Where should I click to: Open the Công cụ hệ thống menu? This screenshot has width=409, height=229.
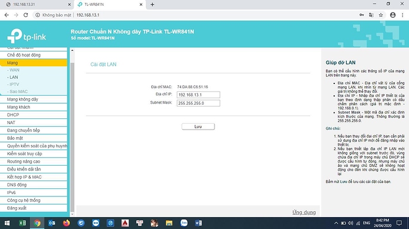34,201
